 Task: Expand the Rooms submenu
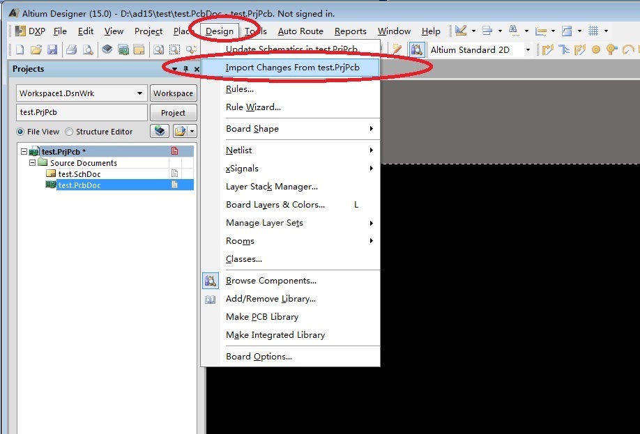291,241
